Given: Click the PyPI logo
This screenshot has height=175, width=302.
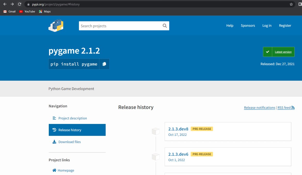Looking at the screenshot, I should coord(56,25).
